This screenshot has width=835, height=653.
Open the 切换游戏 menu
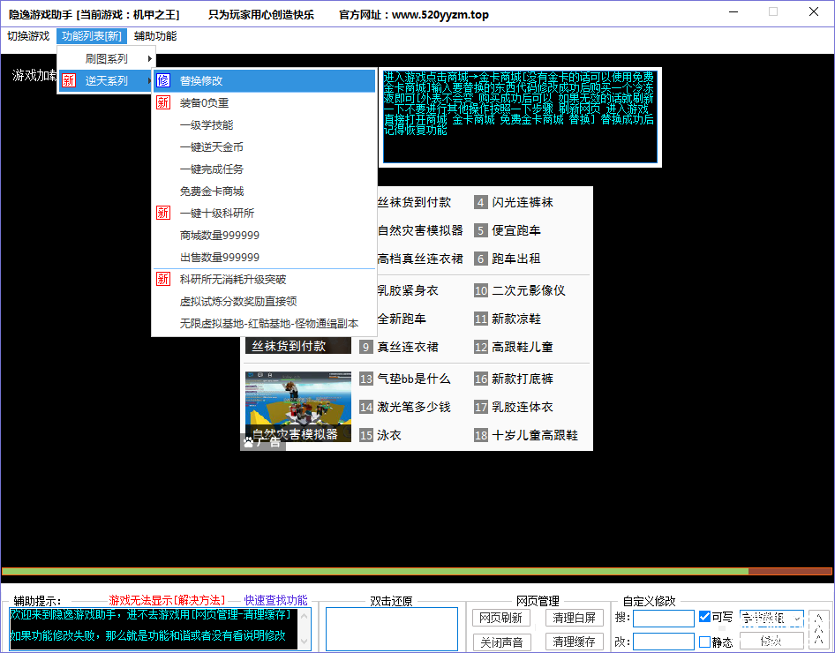28,36
